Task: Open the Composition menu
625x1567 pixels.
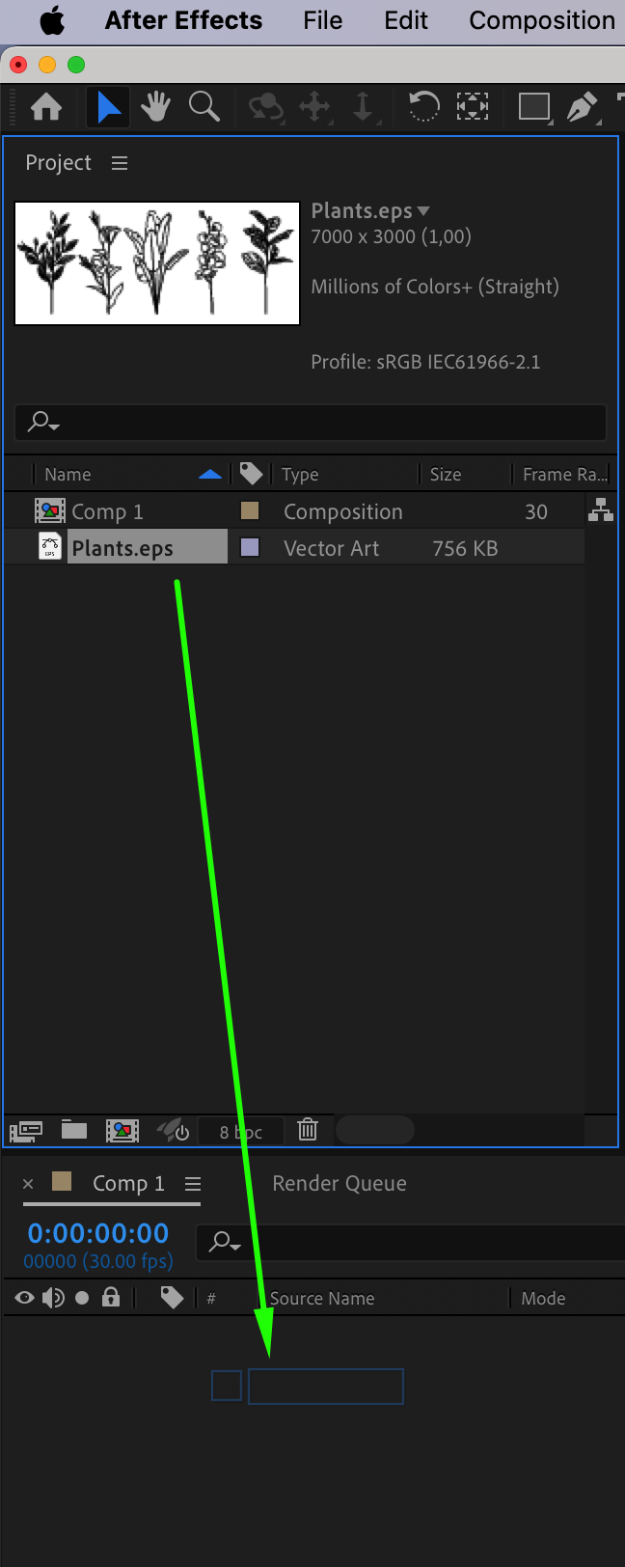Action: coord(542,20)
